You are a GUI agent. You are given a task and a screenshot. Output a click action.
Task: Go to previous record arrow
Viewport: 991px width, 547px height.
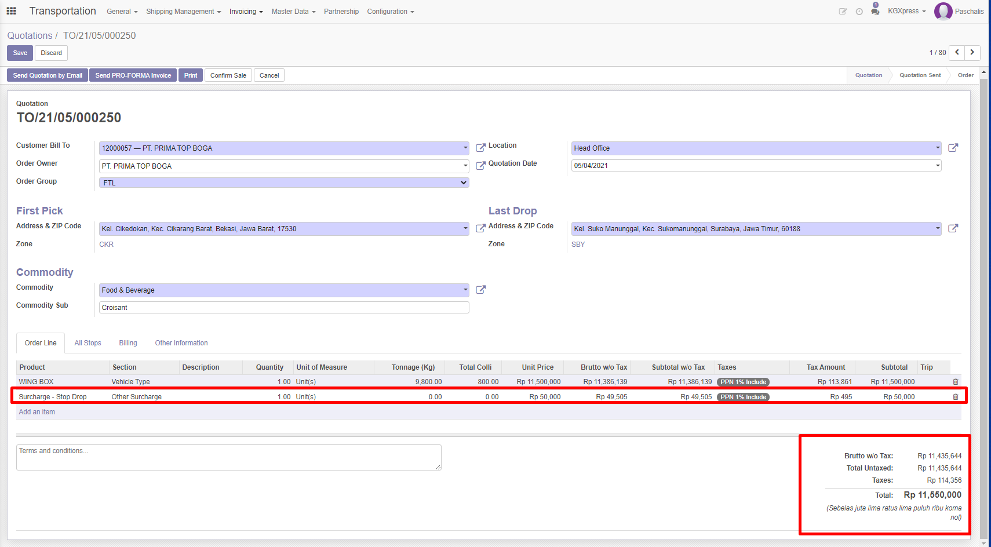[x=957, y=52]
